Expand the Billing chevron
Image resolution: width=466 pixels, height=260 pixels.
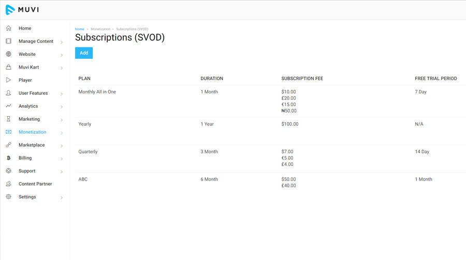(62, 159)
